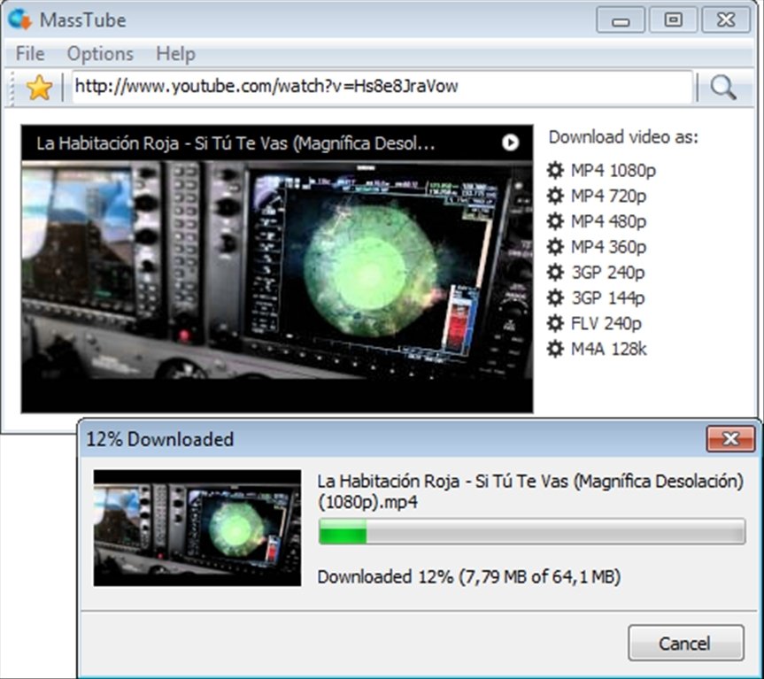
Task: Close the MassTube main window
Action: tap(726, 20)
